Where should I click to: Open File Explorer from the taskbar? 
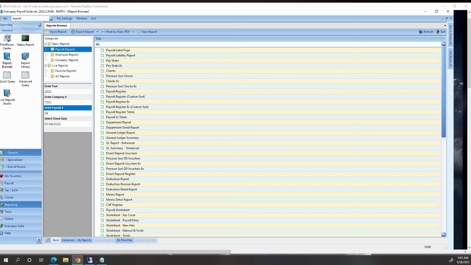coord(65,260)
